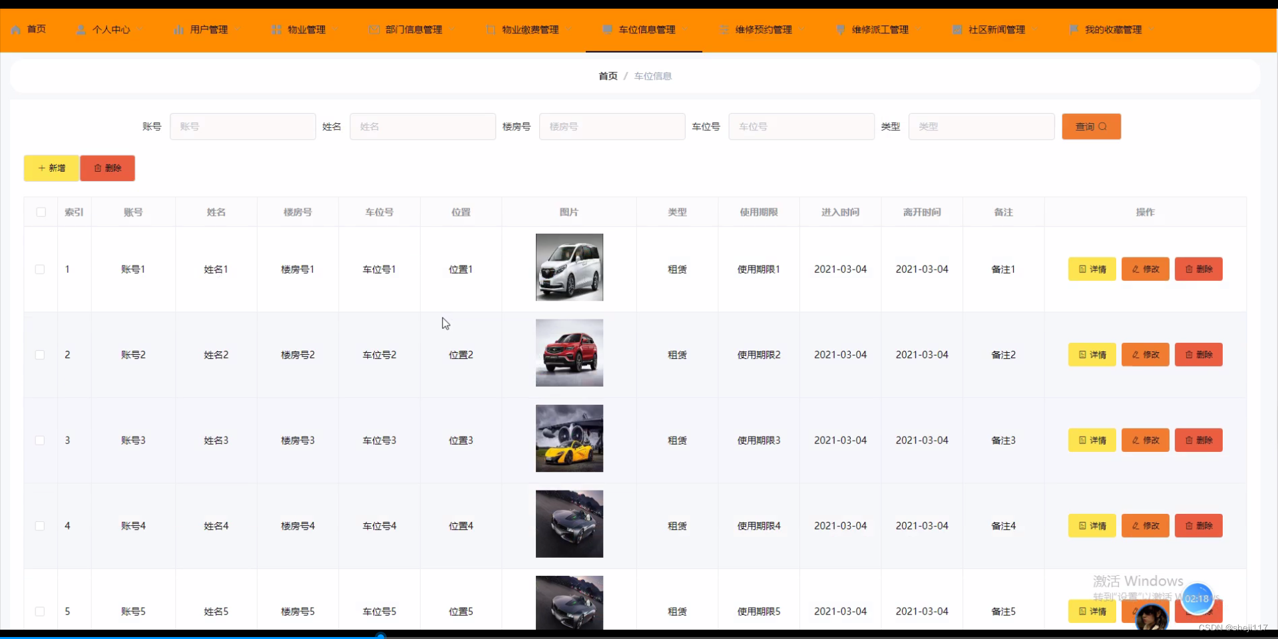Open the 部门信息管理 menu

point(413,29)
